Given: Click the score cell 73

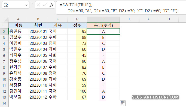Looking at the screenshot, I should [x=77, y=43].
